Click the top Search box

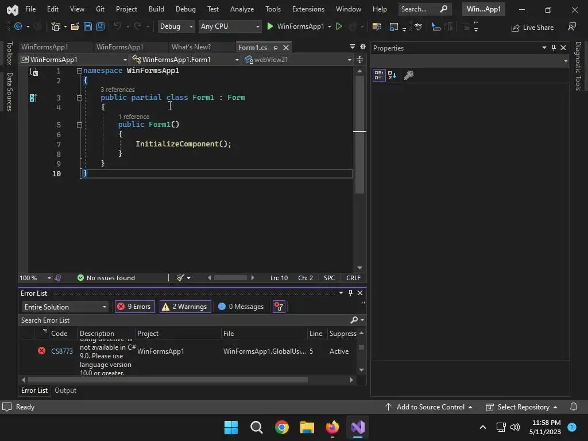coord(424,9)
